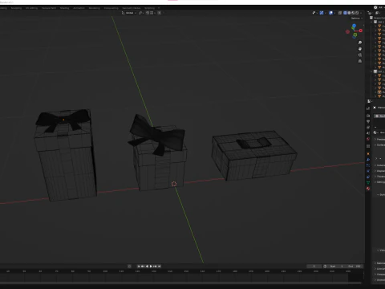Toggle proportional editing in the viewport header
The image size is (385, 289).
pyautogui.click(x=159, y=13)
